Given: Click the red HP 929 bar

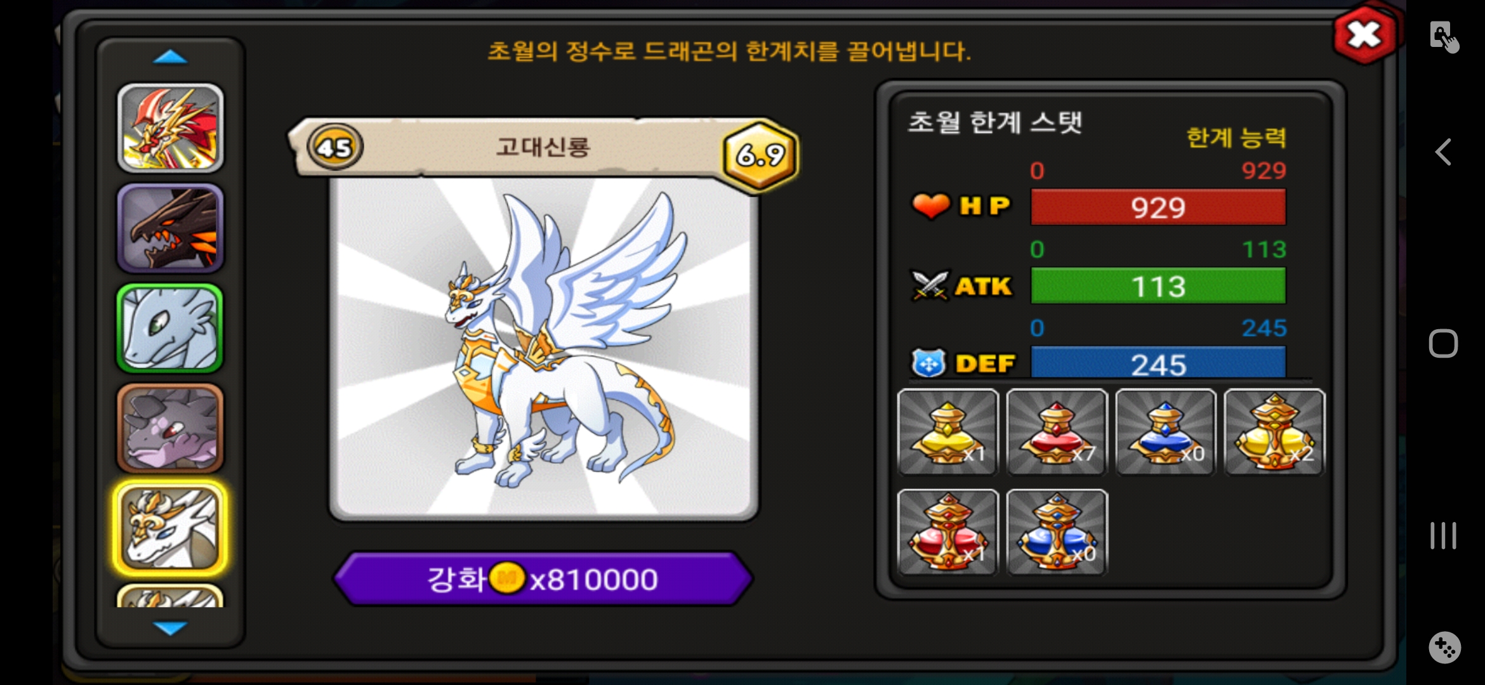Looking at the screenshot, I should (x=1158, y=207).
